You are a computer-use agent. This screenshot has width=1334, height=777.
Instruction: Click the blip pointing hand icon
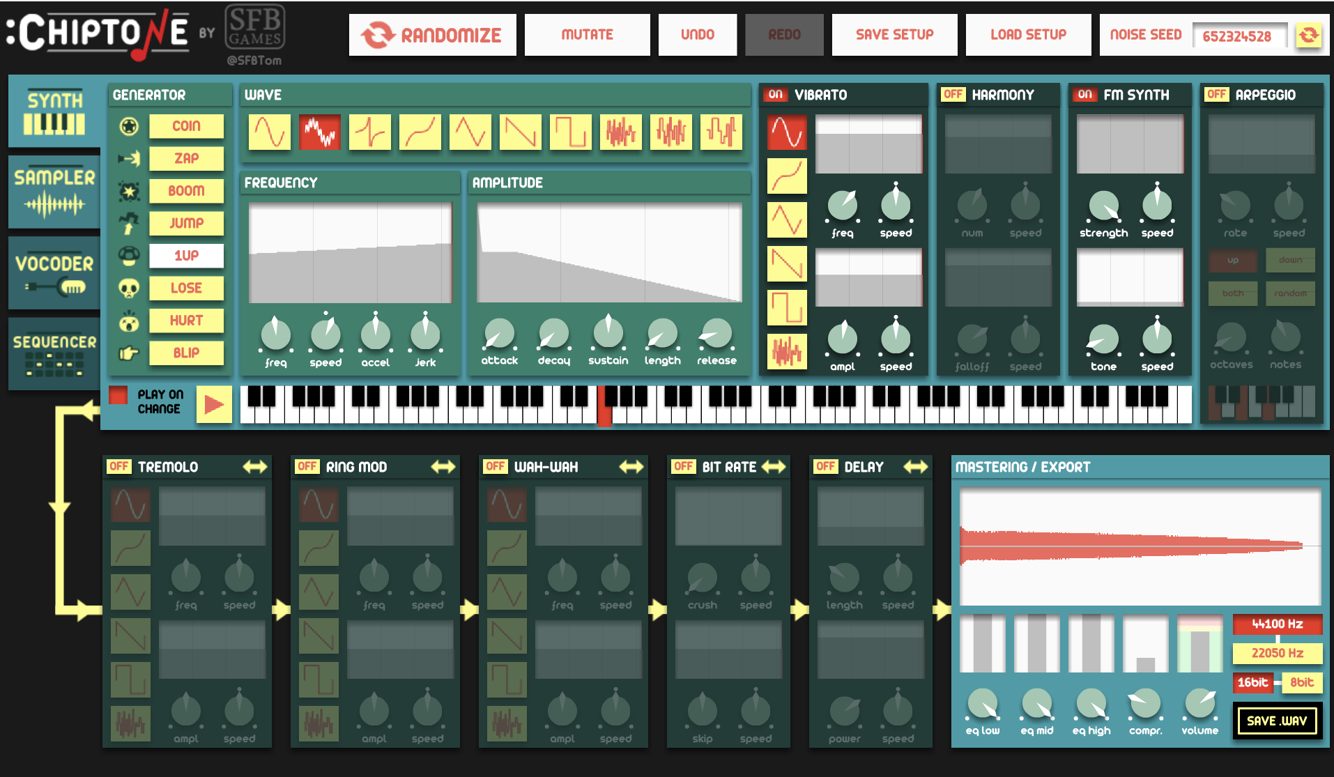click(129, 353)
